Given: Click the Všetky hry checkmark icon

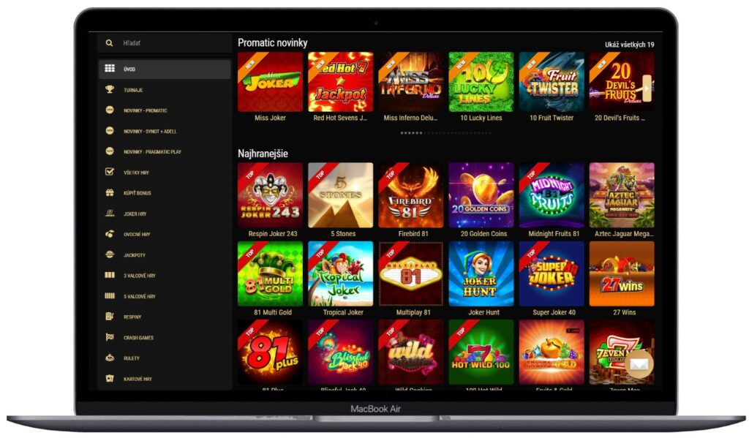Looking at the screenshot, I should (110, 172).
